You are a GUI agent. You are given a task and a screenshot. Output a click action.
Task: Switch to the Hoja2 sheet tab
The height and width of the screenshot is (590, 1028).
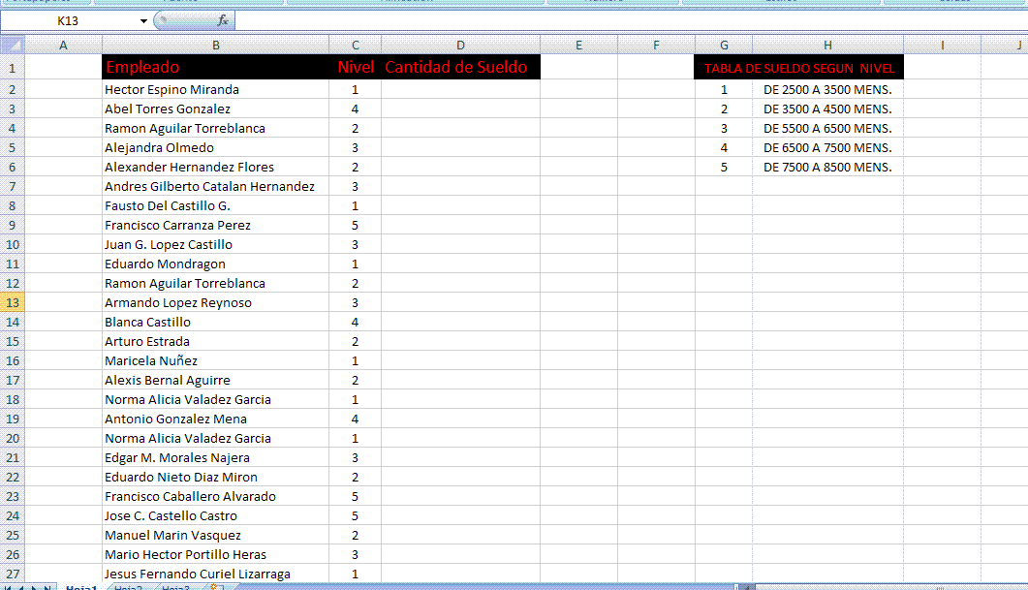point(129,587)
